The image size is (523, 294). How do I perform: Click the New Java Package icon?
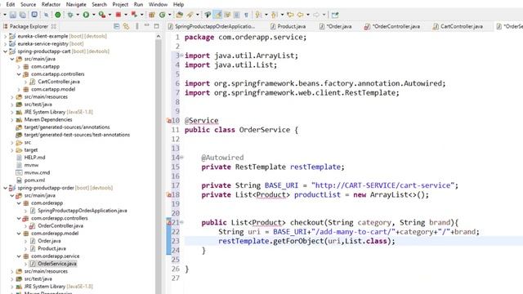(x=152, y=15)
